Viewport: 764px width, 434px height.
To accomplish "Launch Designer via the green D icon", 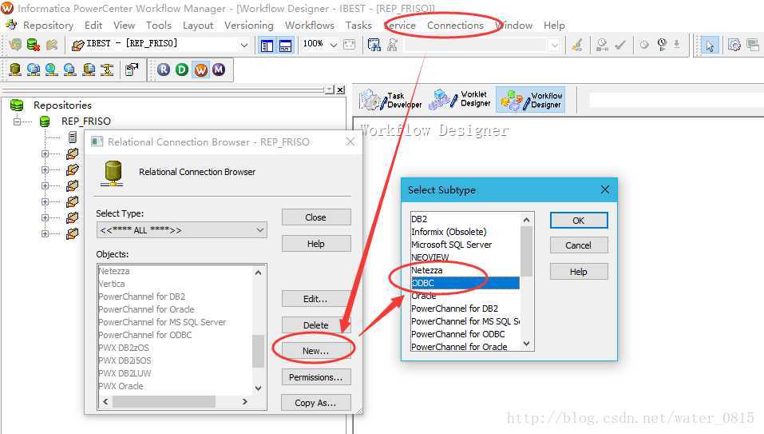I will tap(182, 70).
